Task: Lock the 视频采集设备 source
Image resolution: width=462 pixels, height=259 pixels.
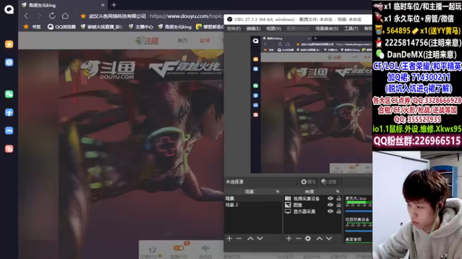Action: pyautogui.click(x=339, y=199)
